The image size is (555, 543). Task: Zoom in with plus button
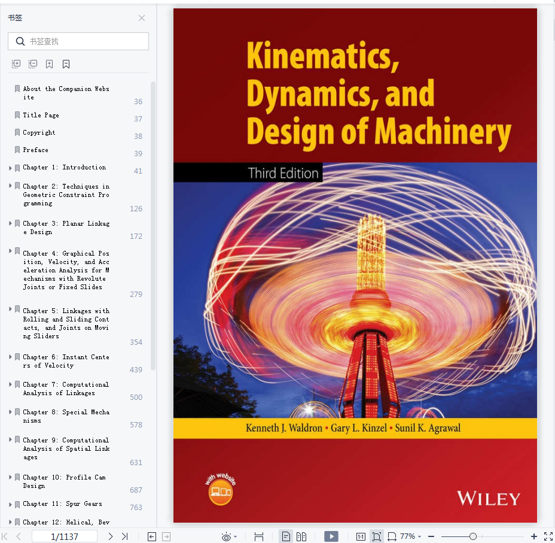coord(533,536)
